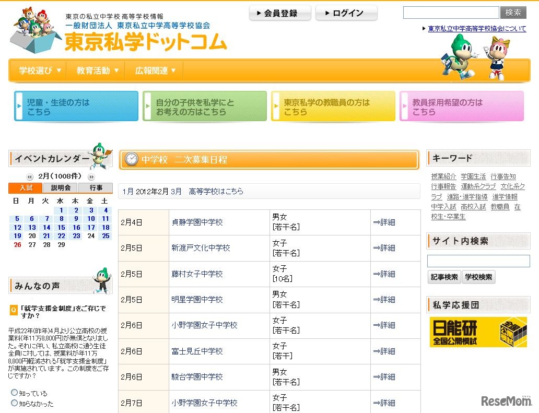Click the mascot characters in the orange bar

click(475, 57)
